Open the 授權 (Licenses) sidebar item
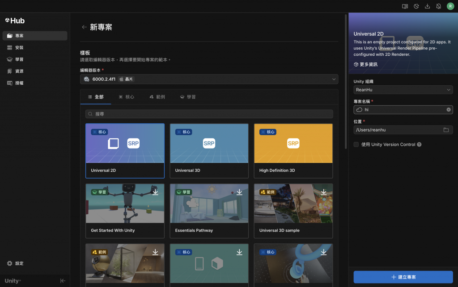The image size is (458, 287). click(x=35, y=83)
